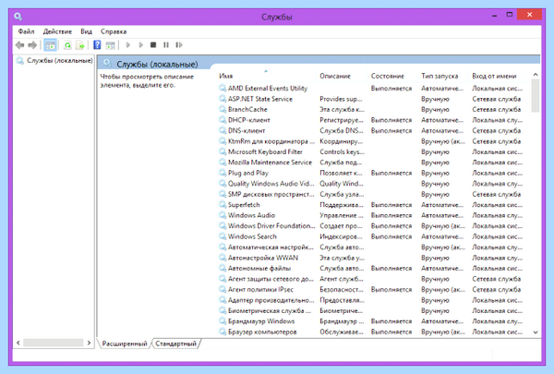Click the Export List toolbar icon

coord(80,45)
